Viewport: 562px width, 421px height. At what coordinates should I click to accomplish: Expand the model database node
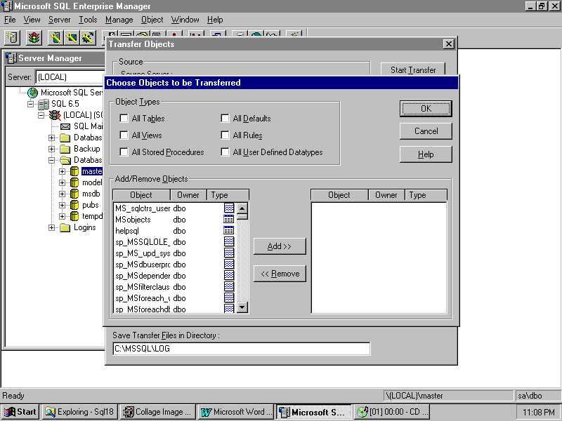(62, 182)
